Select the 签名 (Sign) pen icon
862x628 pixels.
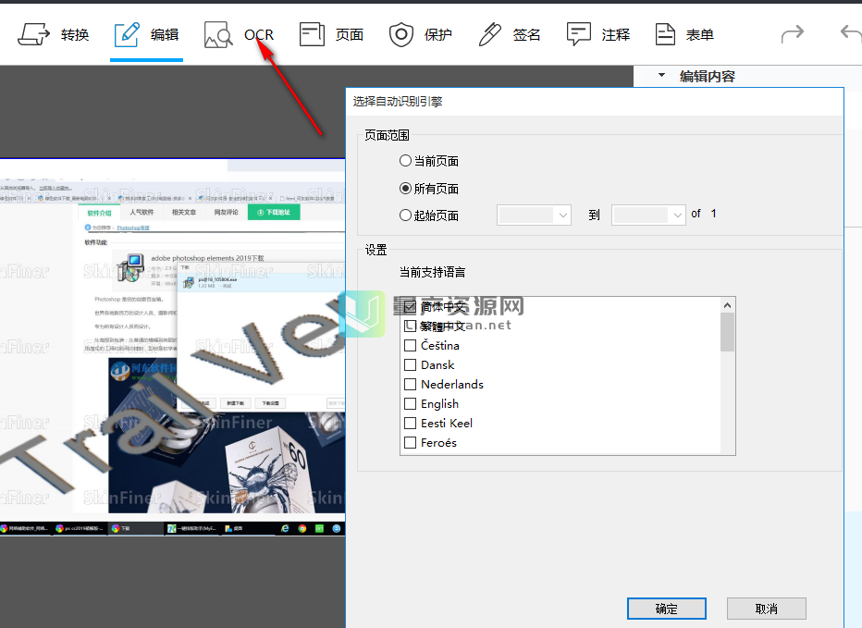pyautogui.click(x=490, y=34)
